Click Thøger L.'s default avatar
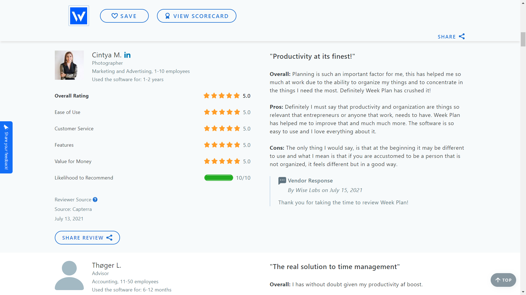The height and width of the screenshot is (295, 526). (x=69, y=275)
